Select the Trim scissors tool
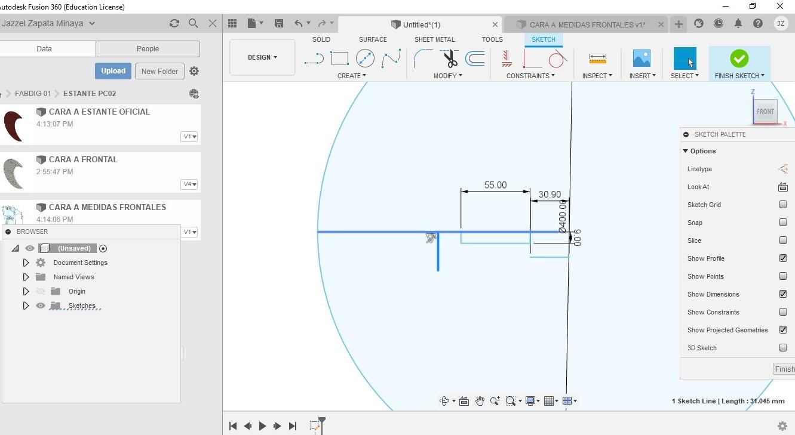This screenshot has height=435, width=795. click(x=450, y=58)
